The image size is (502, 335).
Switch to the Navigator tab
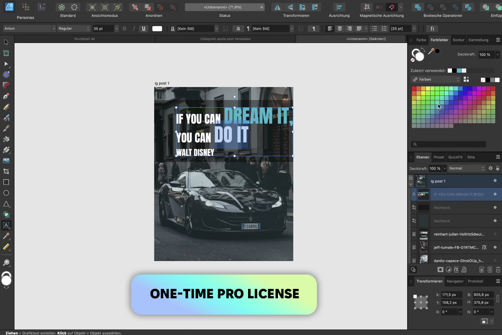click(455, 281)
